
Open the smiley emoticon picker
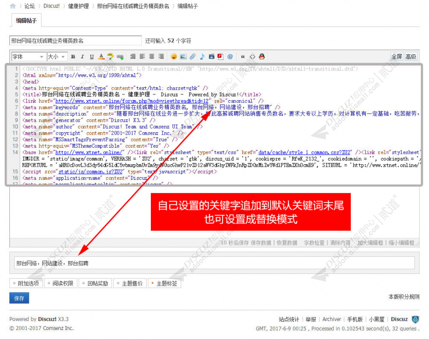[174, 57]
